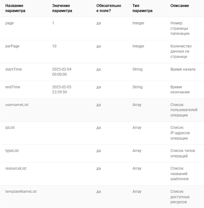Click 'Список IP-адресов операции' description
The width and height of the screenshot is (204, 208).
180,133
